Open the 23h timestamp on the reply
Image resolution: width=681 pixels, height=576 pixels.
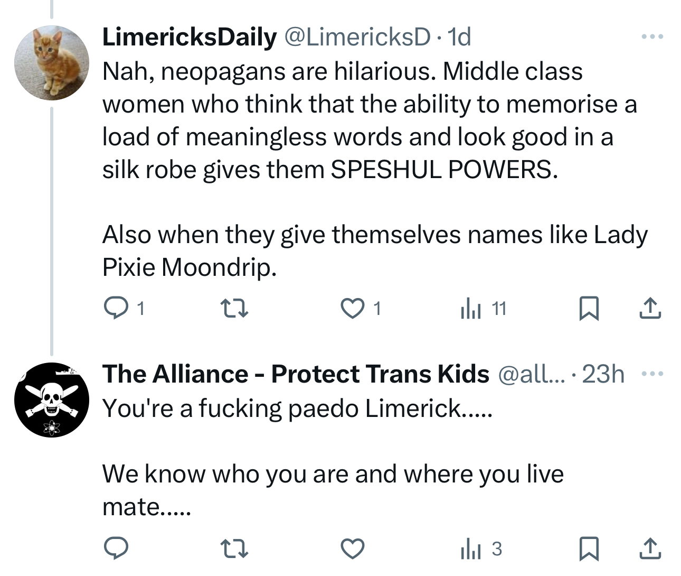[603, 374]
